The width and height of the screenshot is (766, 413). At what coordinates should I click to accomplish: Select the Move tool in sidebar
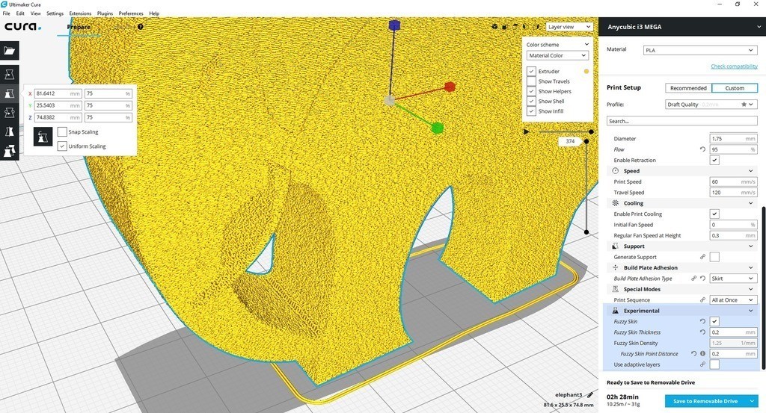tap(9, 74)
